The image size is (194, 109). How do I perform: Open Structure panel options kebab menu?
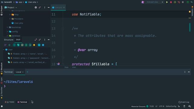pyautogui.click(x=45, y=40)
